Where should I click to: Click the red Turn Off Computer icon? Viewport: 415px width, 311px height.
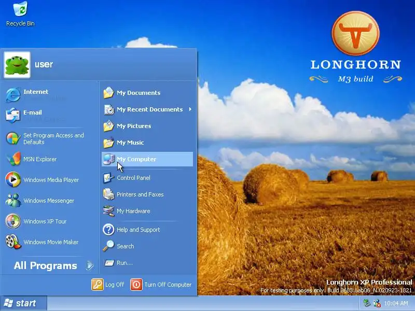point(136,285)
